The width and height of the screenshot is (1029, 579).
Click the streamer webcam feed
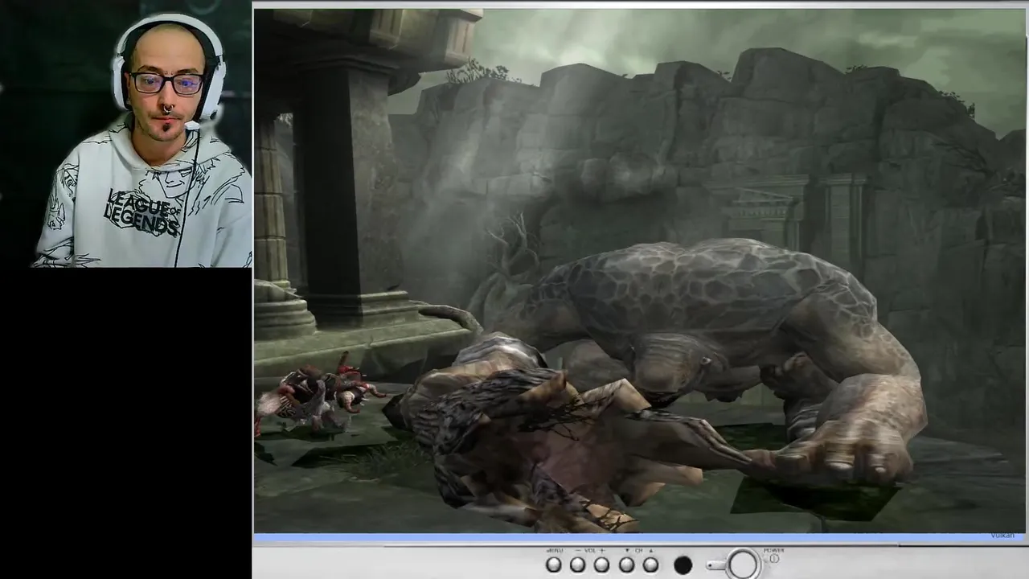[x=126, y=133]
